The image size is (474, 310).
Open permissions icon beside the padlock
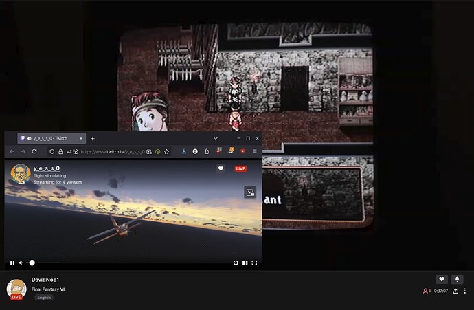coord(69,151)
